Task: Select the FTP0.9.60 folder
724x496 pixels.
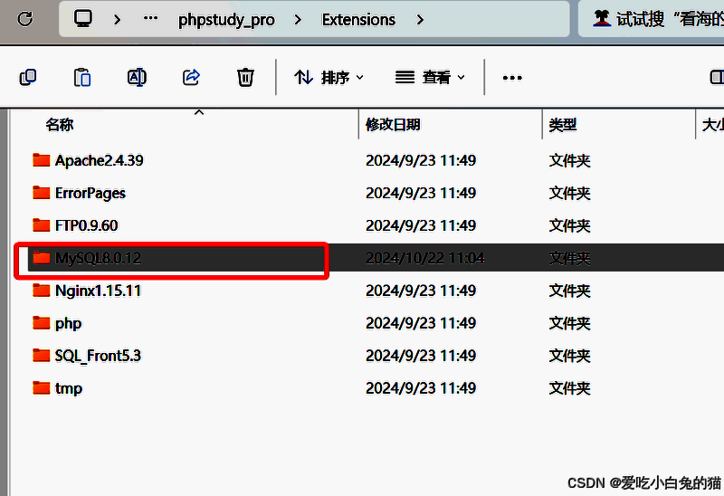Action: tap(86, 225)
